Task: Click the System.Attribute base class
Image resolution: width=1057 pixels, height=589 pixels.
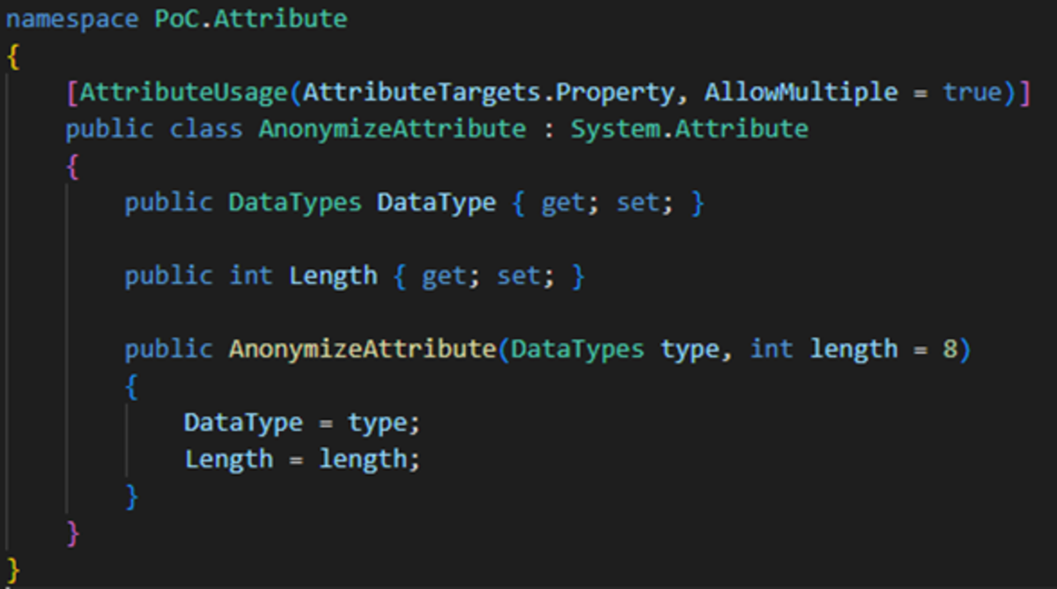Action: click(690, 129)
